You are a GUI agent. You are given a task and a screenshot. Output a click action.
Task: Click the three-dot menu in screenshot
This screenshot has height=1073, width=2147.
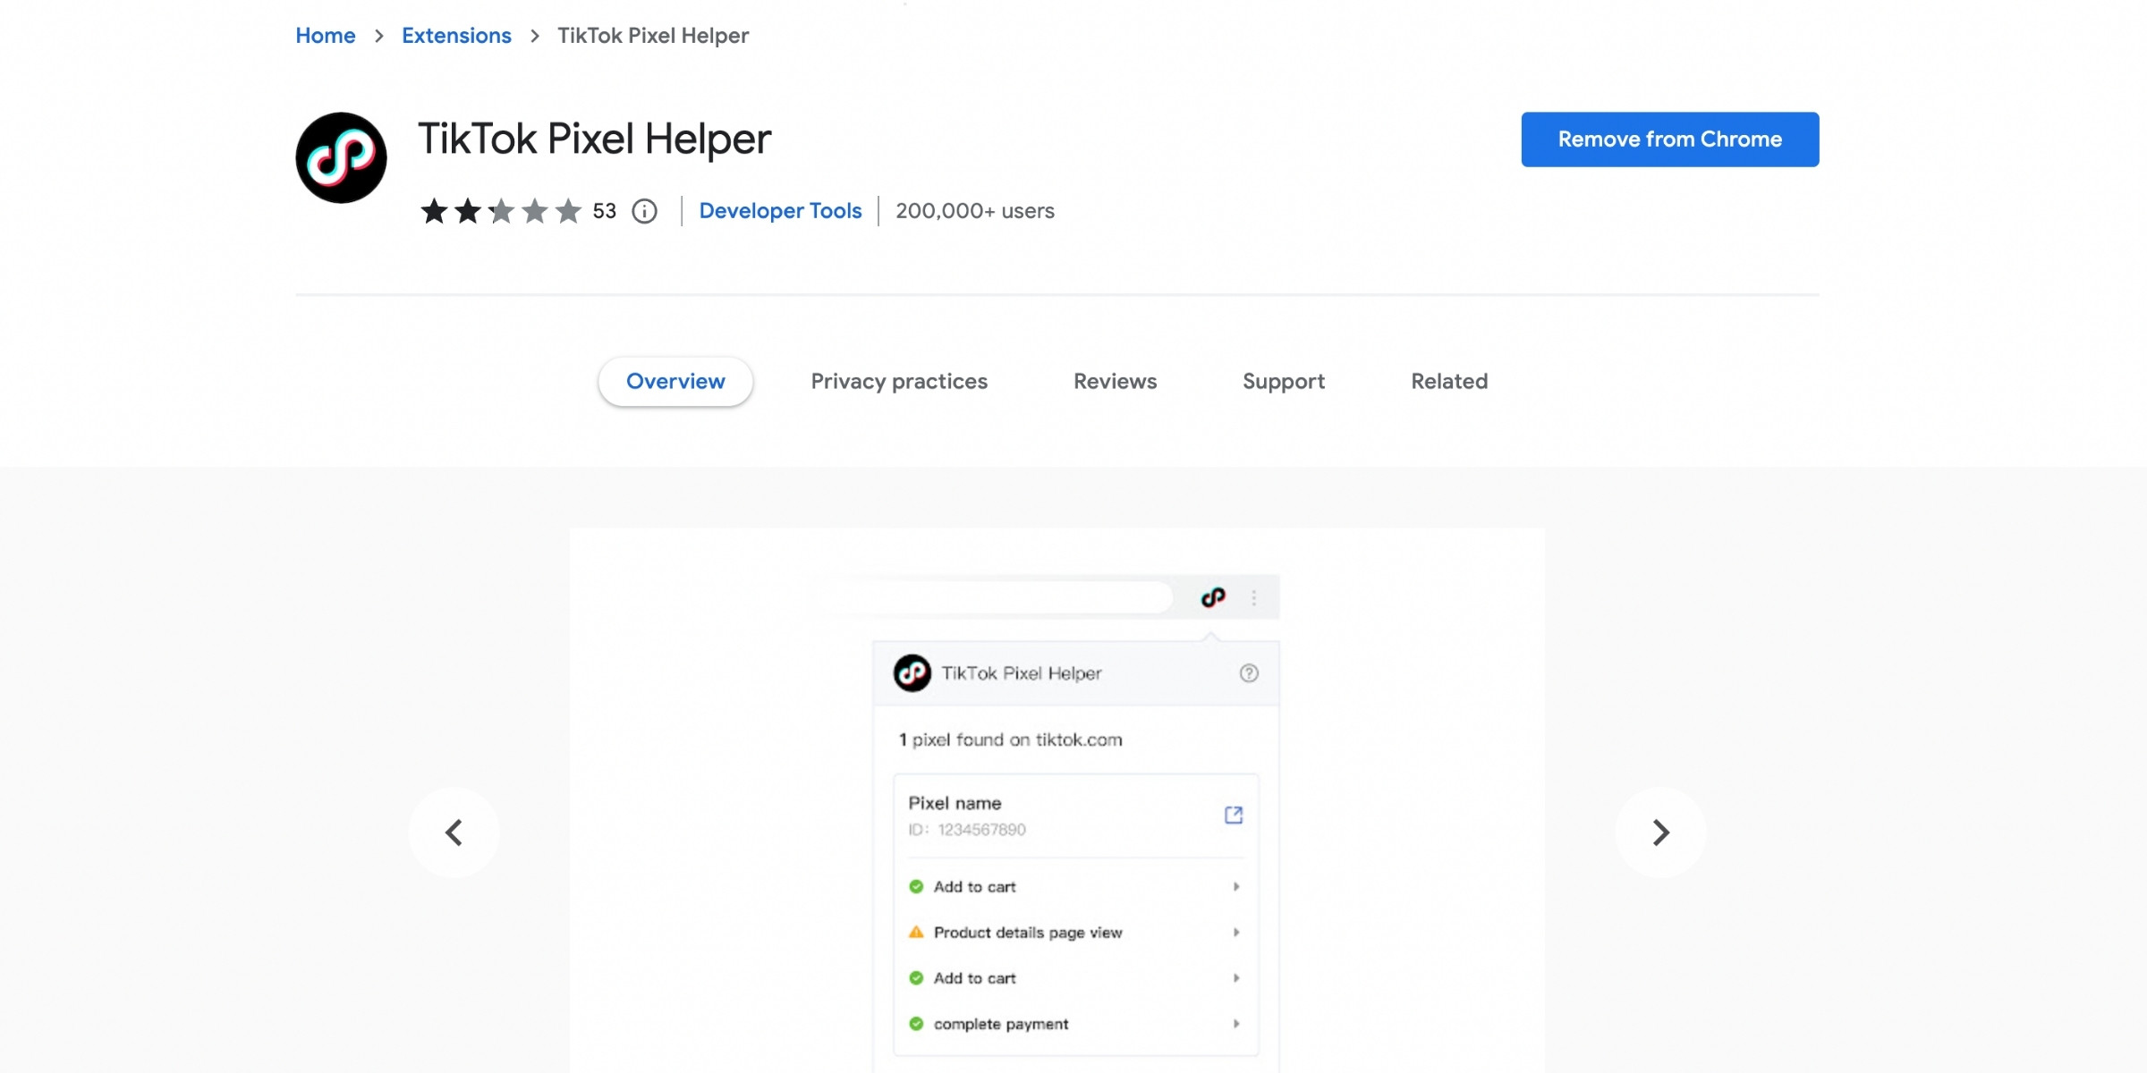pyautogui.click(x=1254, y=597)
